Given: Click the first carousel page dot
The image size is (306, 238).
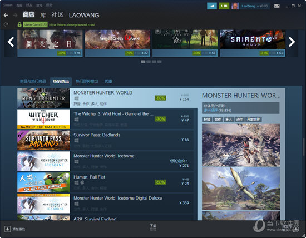Looking at the screenshot, I should click(143, 62).
